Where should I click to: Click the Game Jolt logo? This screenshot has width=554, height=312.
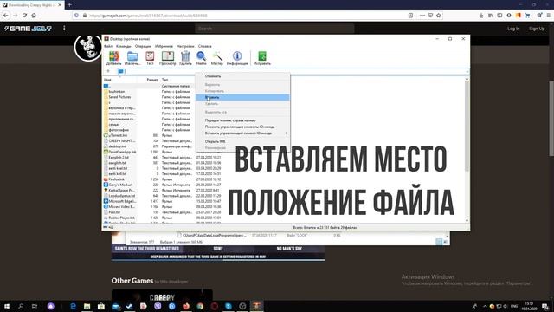coord(28,29)
